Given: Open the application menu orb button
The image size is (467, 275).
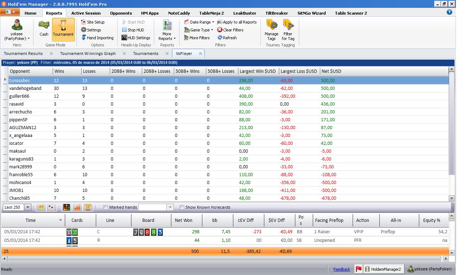Looking at the screenshot, I should pyautogui.click(x=10, y=12).
